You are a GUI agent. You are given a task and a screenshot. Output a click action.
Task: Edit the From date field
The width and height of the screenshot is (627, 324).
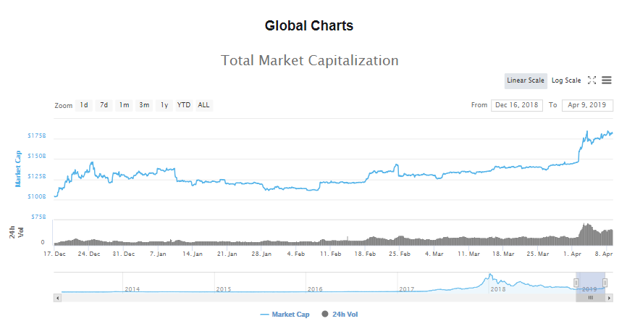point(517,105)
